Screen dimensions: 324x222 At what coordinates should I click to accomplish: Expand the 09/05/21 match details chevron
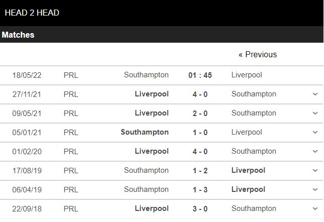[315, 113]
